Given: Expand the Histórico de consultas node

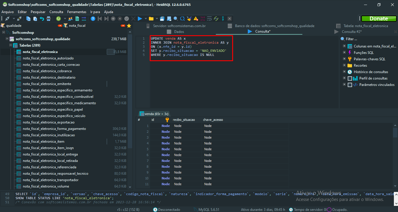Looking at the screenshot, I should (x=344, y=72).
